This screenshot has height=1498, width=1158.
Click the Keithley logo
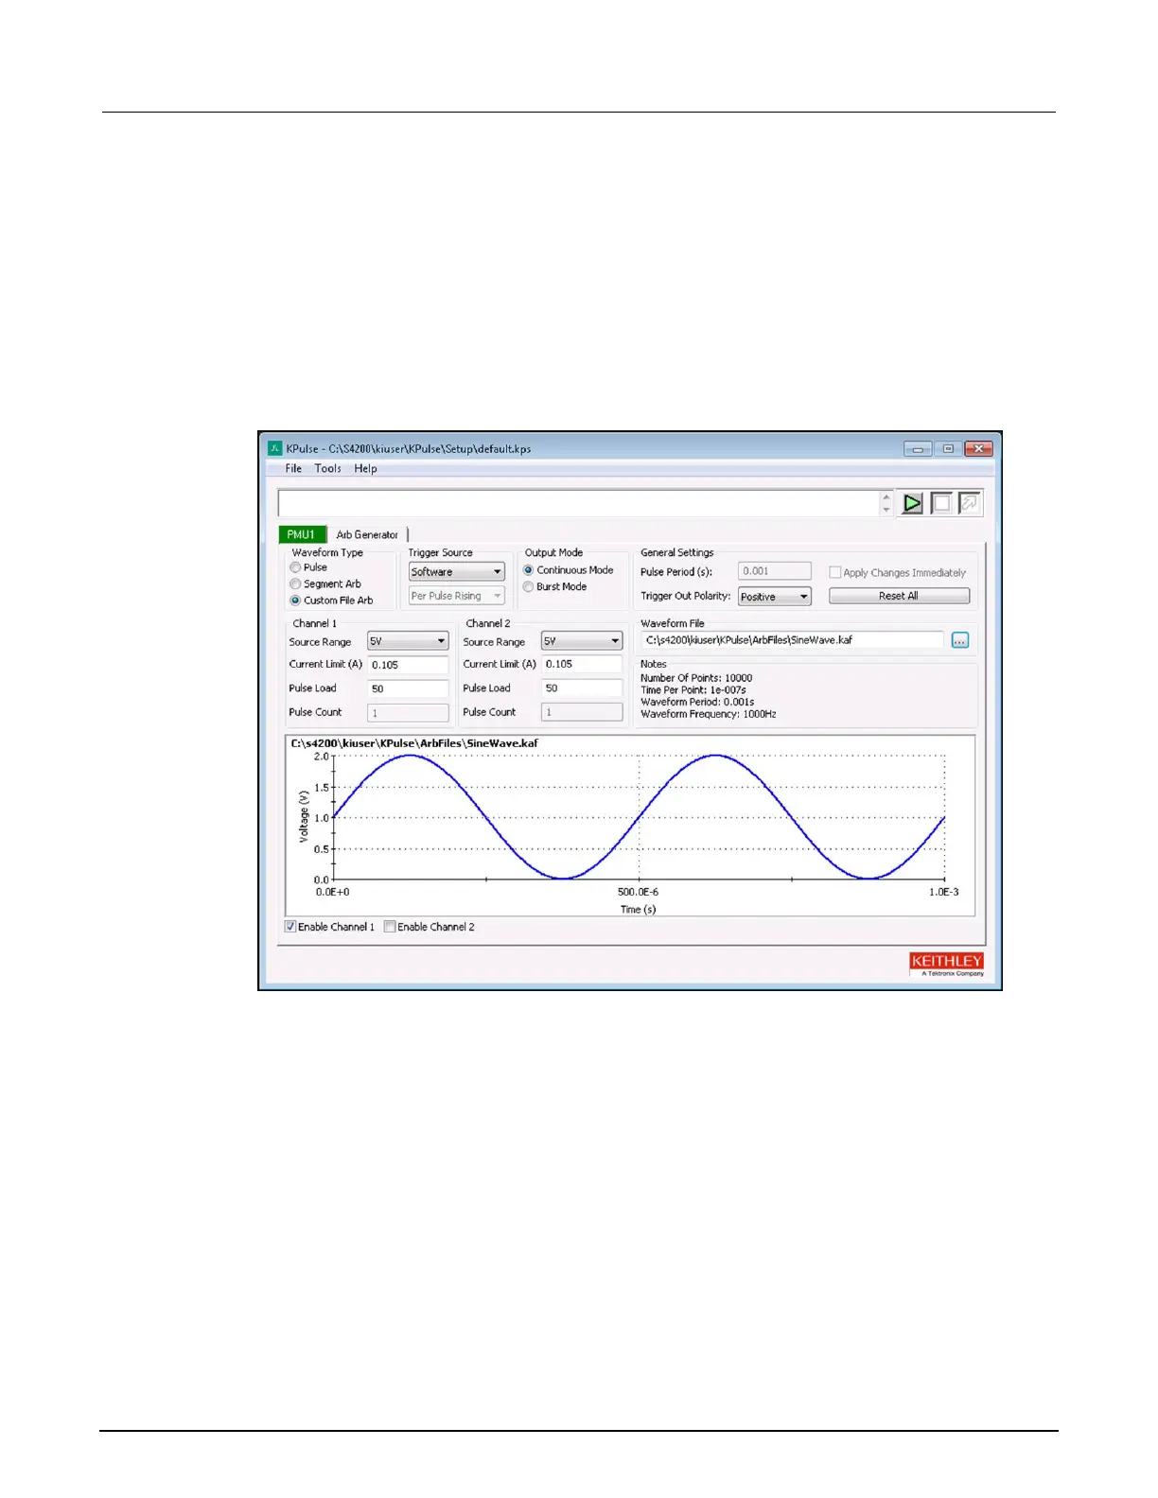point(947,964)
